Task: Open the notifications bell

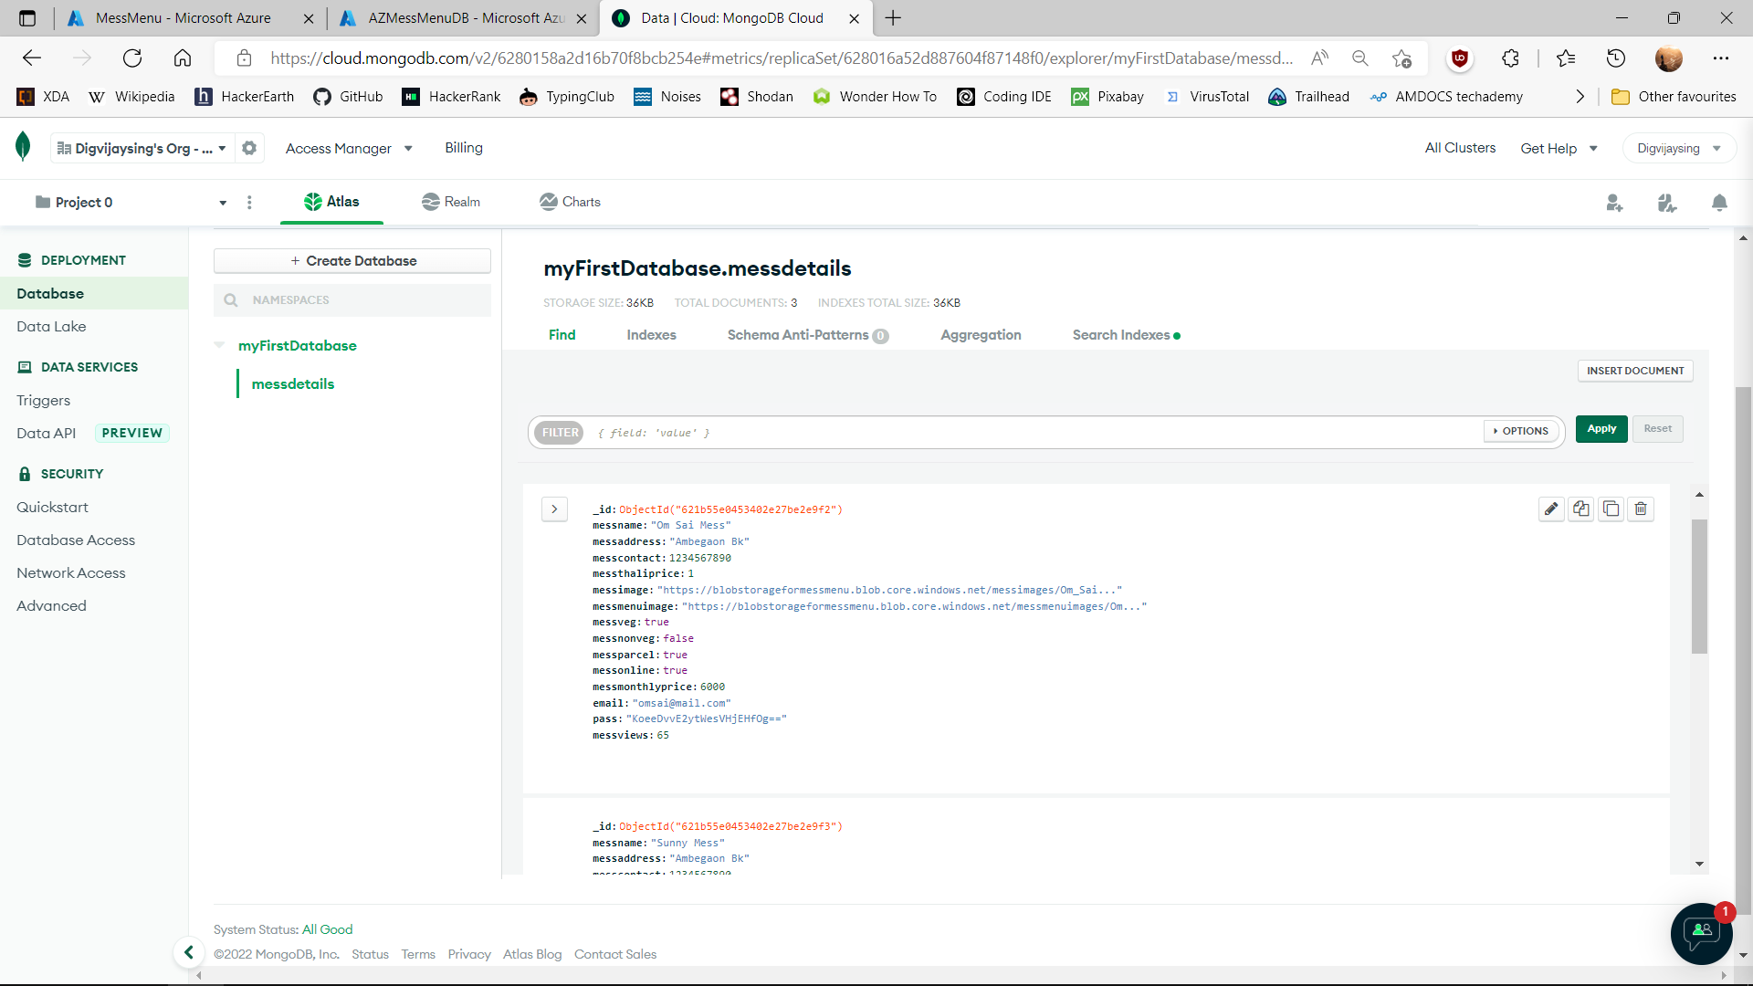Action: pos(1720,203)
